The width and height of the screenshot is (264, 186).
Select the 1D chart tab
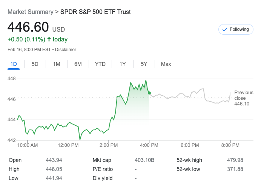pyautogui.click(x=14, y=64)
